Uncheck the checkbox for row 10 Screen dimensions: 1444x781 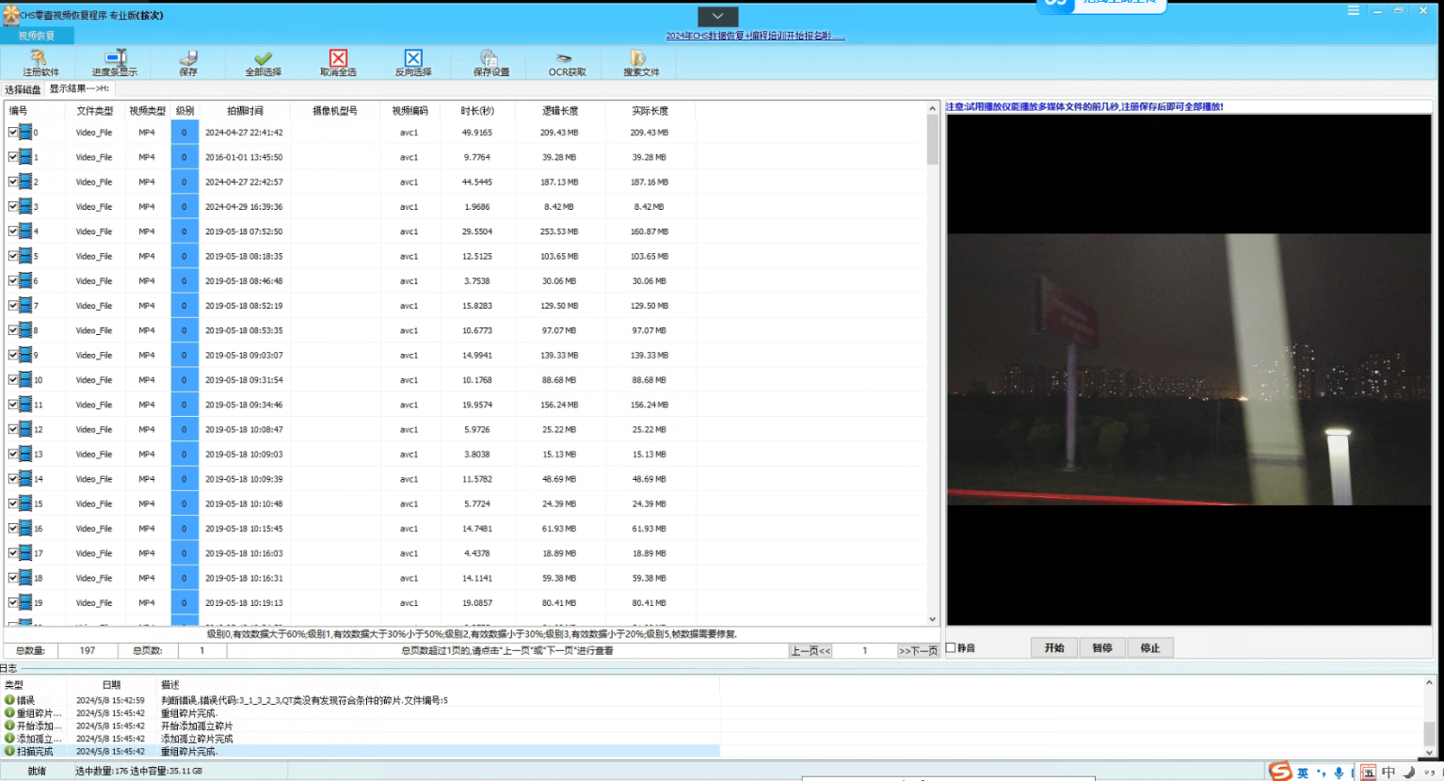click(13, 379)
